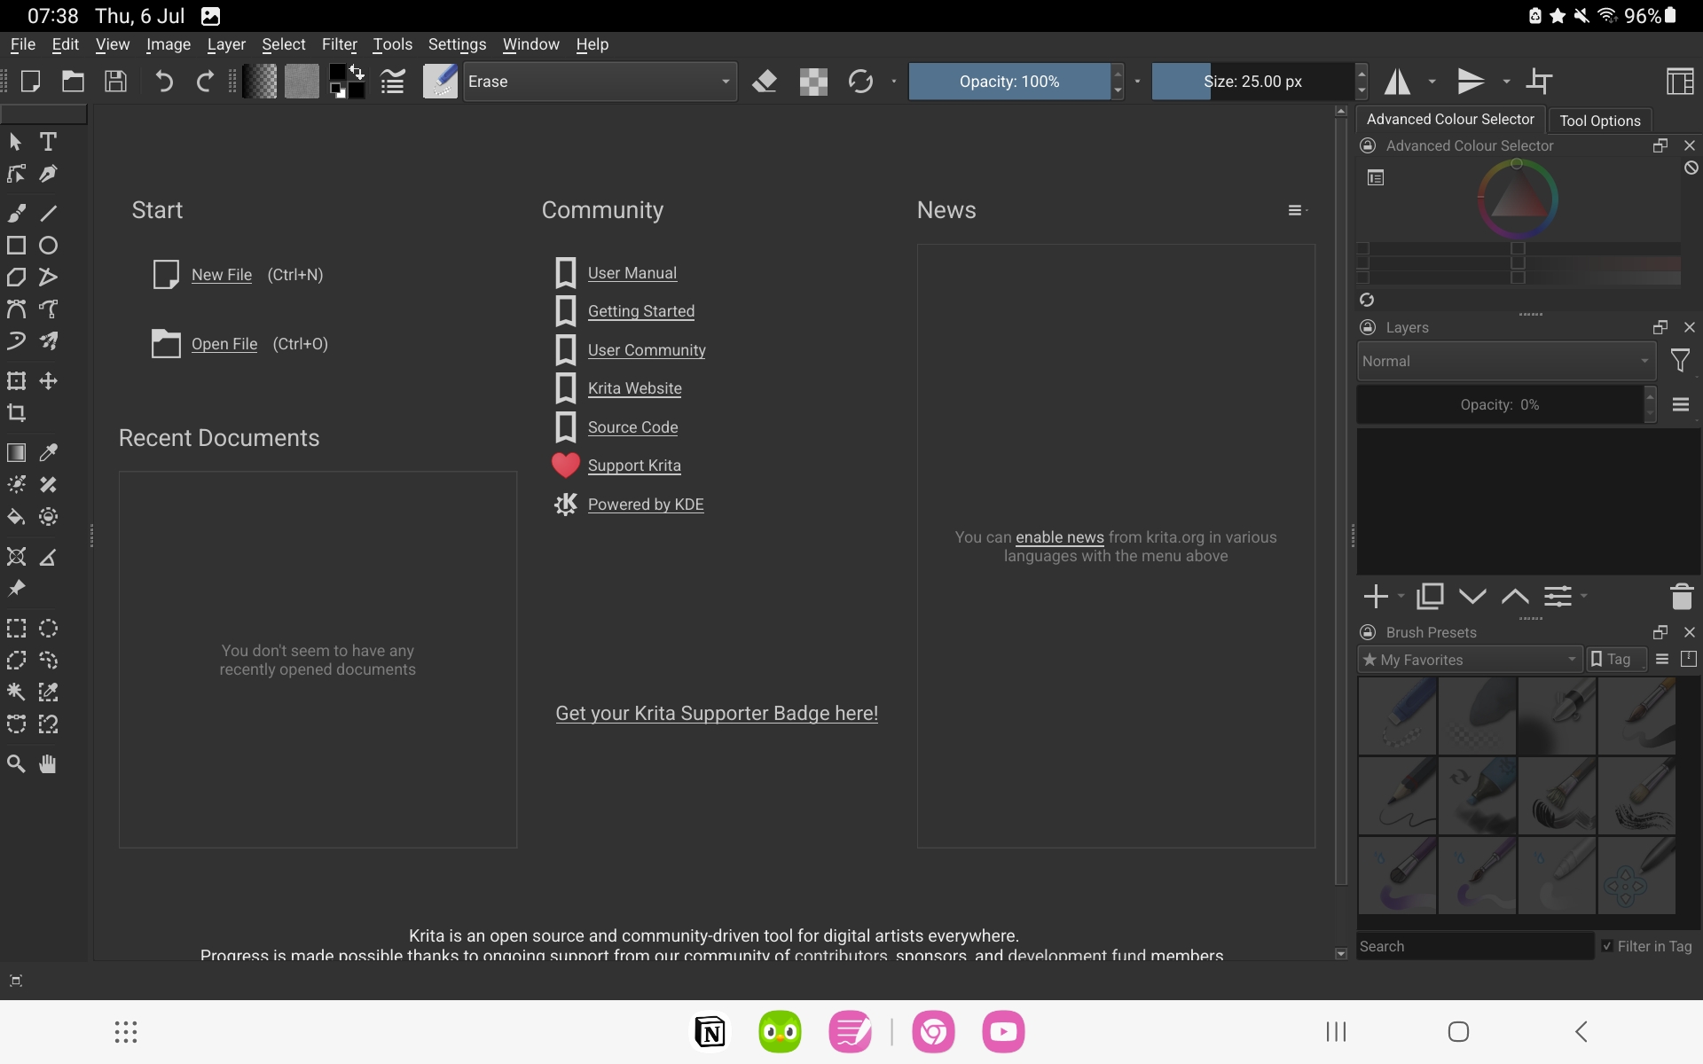Select the Line tool
The width and height of the screenshot is (1703, 1064).
48,213
